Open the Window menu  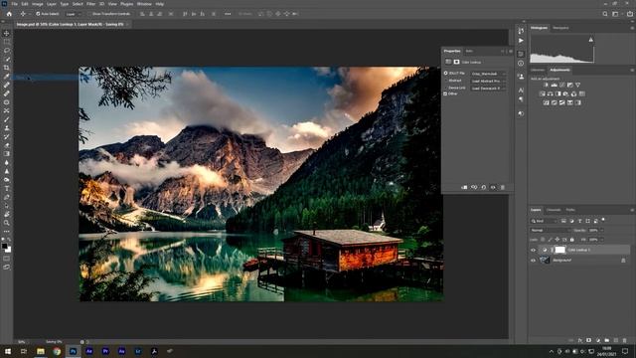point(144,4)
